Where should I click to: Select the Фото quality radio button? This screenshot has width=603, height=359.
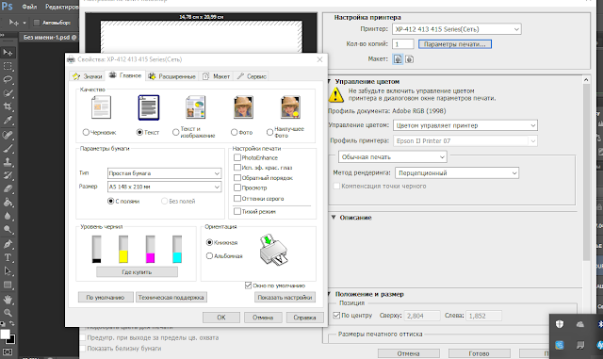point(235,132)
